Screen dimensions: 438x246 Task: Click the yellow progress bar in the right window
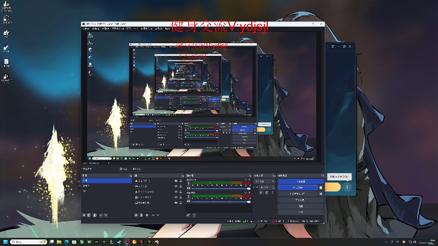pos(333,187)
